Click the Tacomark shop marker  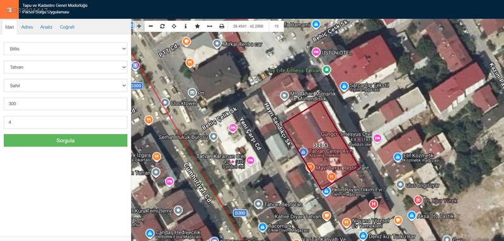262,227
